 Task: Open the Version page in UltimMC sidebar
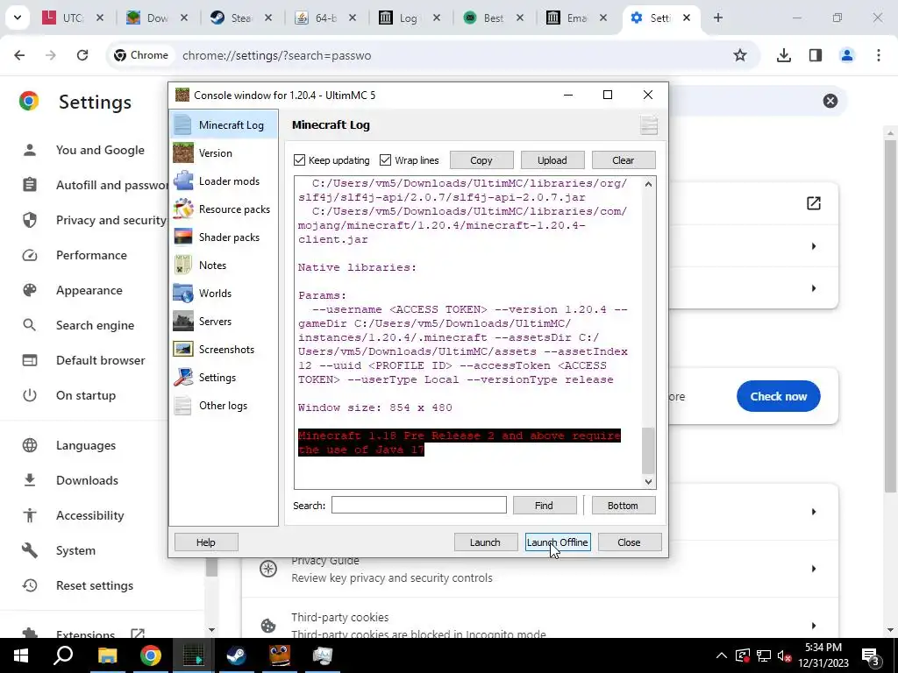[224, 152]
